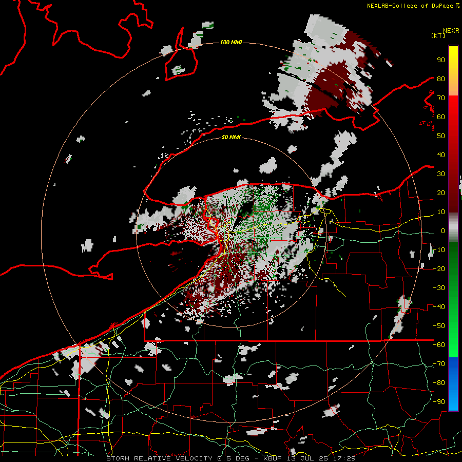Click the 40 value on velocity scale
The width and height of the screenshot is (462, 462).
(x=441, y=155)
